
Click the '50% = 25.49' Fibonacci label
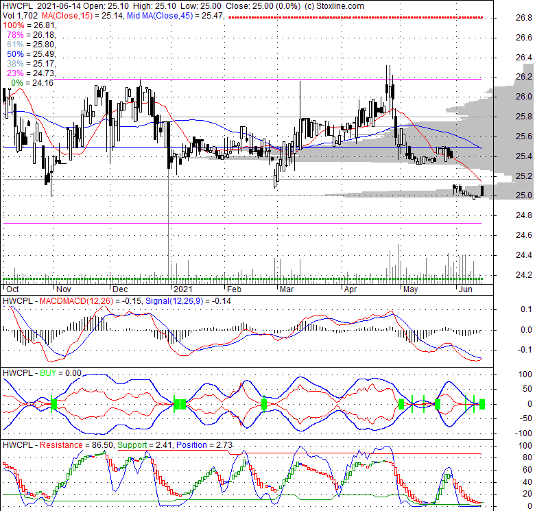pyautogui.click(x=31, y=54)
